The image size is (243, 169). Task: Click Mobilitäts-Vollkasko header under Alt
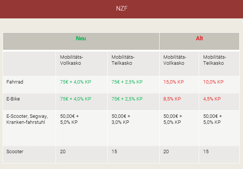pos(175,60)
